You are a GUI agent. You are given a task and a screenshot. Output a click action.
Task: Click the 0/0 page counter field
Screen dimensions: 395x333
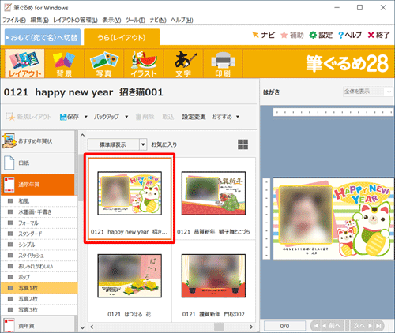(284, 326)
